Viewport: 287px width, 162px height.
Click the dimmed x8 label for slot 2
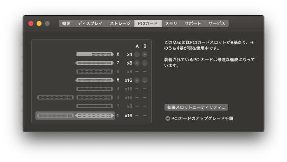click(130, 106)
